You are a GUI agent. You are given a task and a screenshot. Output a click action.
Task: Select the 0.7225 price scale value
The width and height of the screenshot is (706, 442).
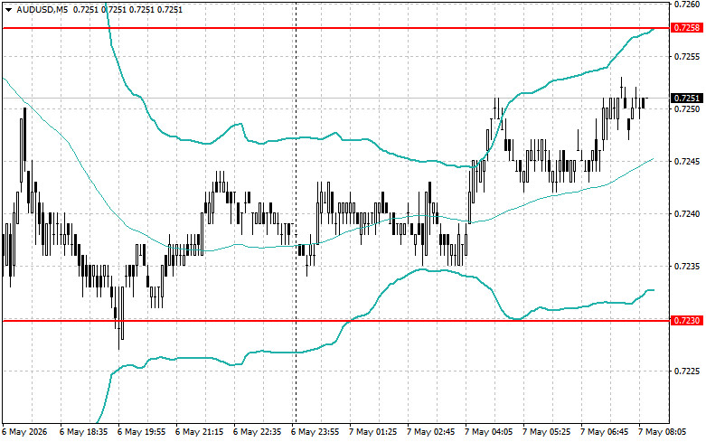coord(687,371)
